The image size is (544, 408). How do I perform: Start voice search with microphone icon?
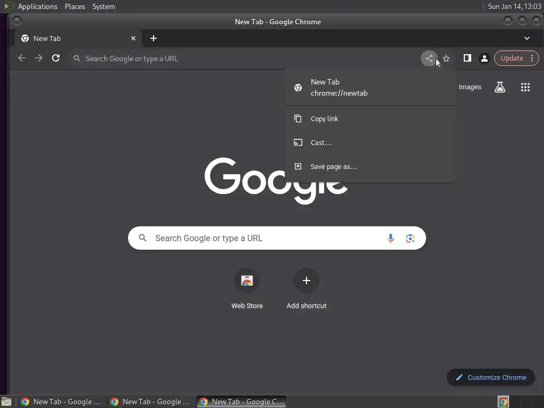[x=390, y=238]
